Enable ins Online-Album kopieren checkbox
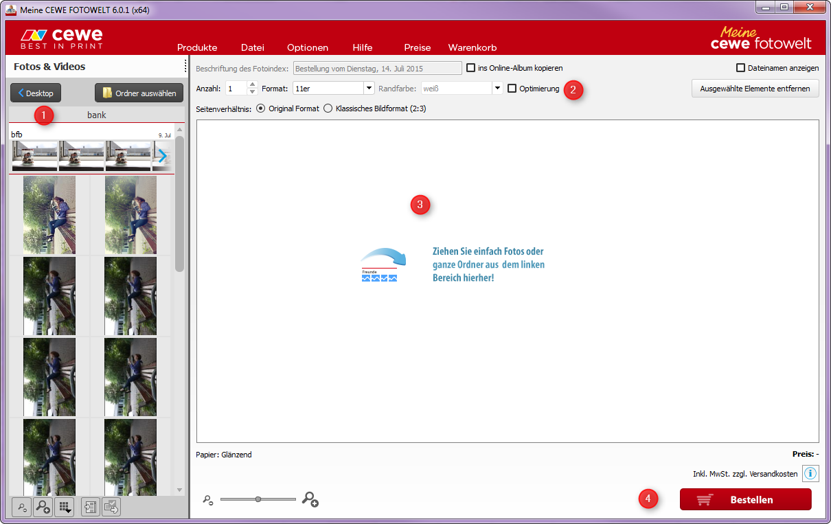This screenshot has height=524, width=831. (470, 68)
